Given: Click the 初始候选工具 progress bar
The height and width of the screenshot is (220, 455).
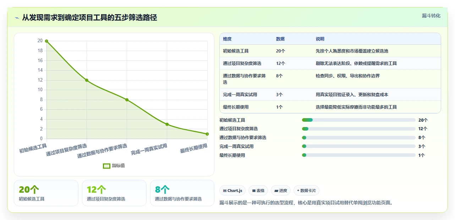Looking at the screenshot, I should click(358, 120).
